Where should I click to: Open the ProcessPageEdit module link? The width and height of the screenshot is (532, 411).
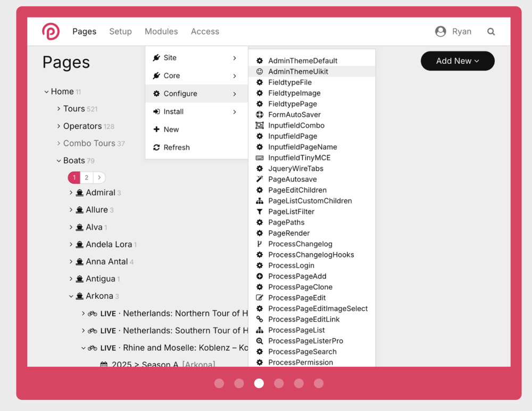click(297, 298)
